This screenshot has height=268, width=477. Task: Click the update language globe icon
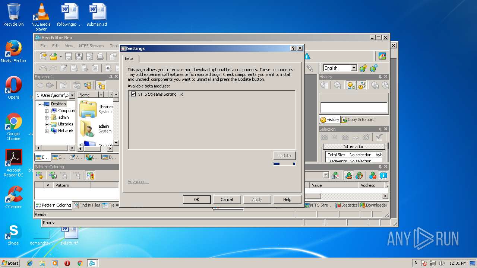click(x=374, y=68)
